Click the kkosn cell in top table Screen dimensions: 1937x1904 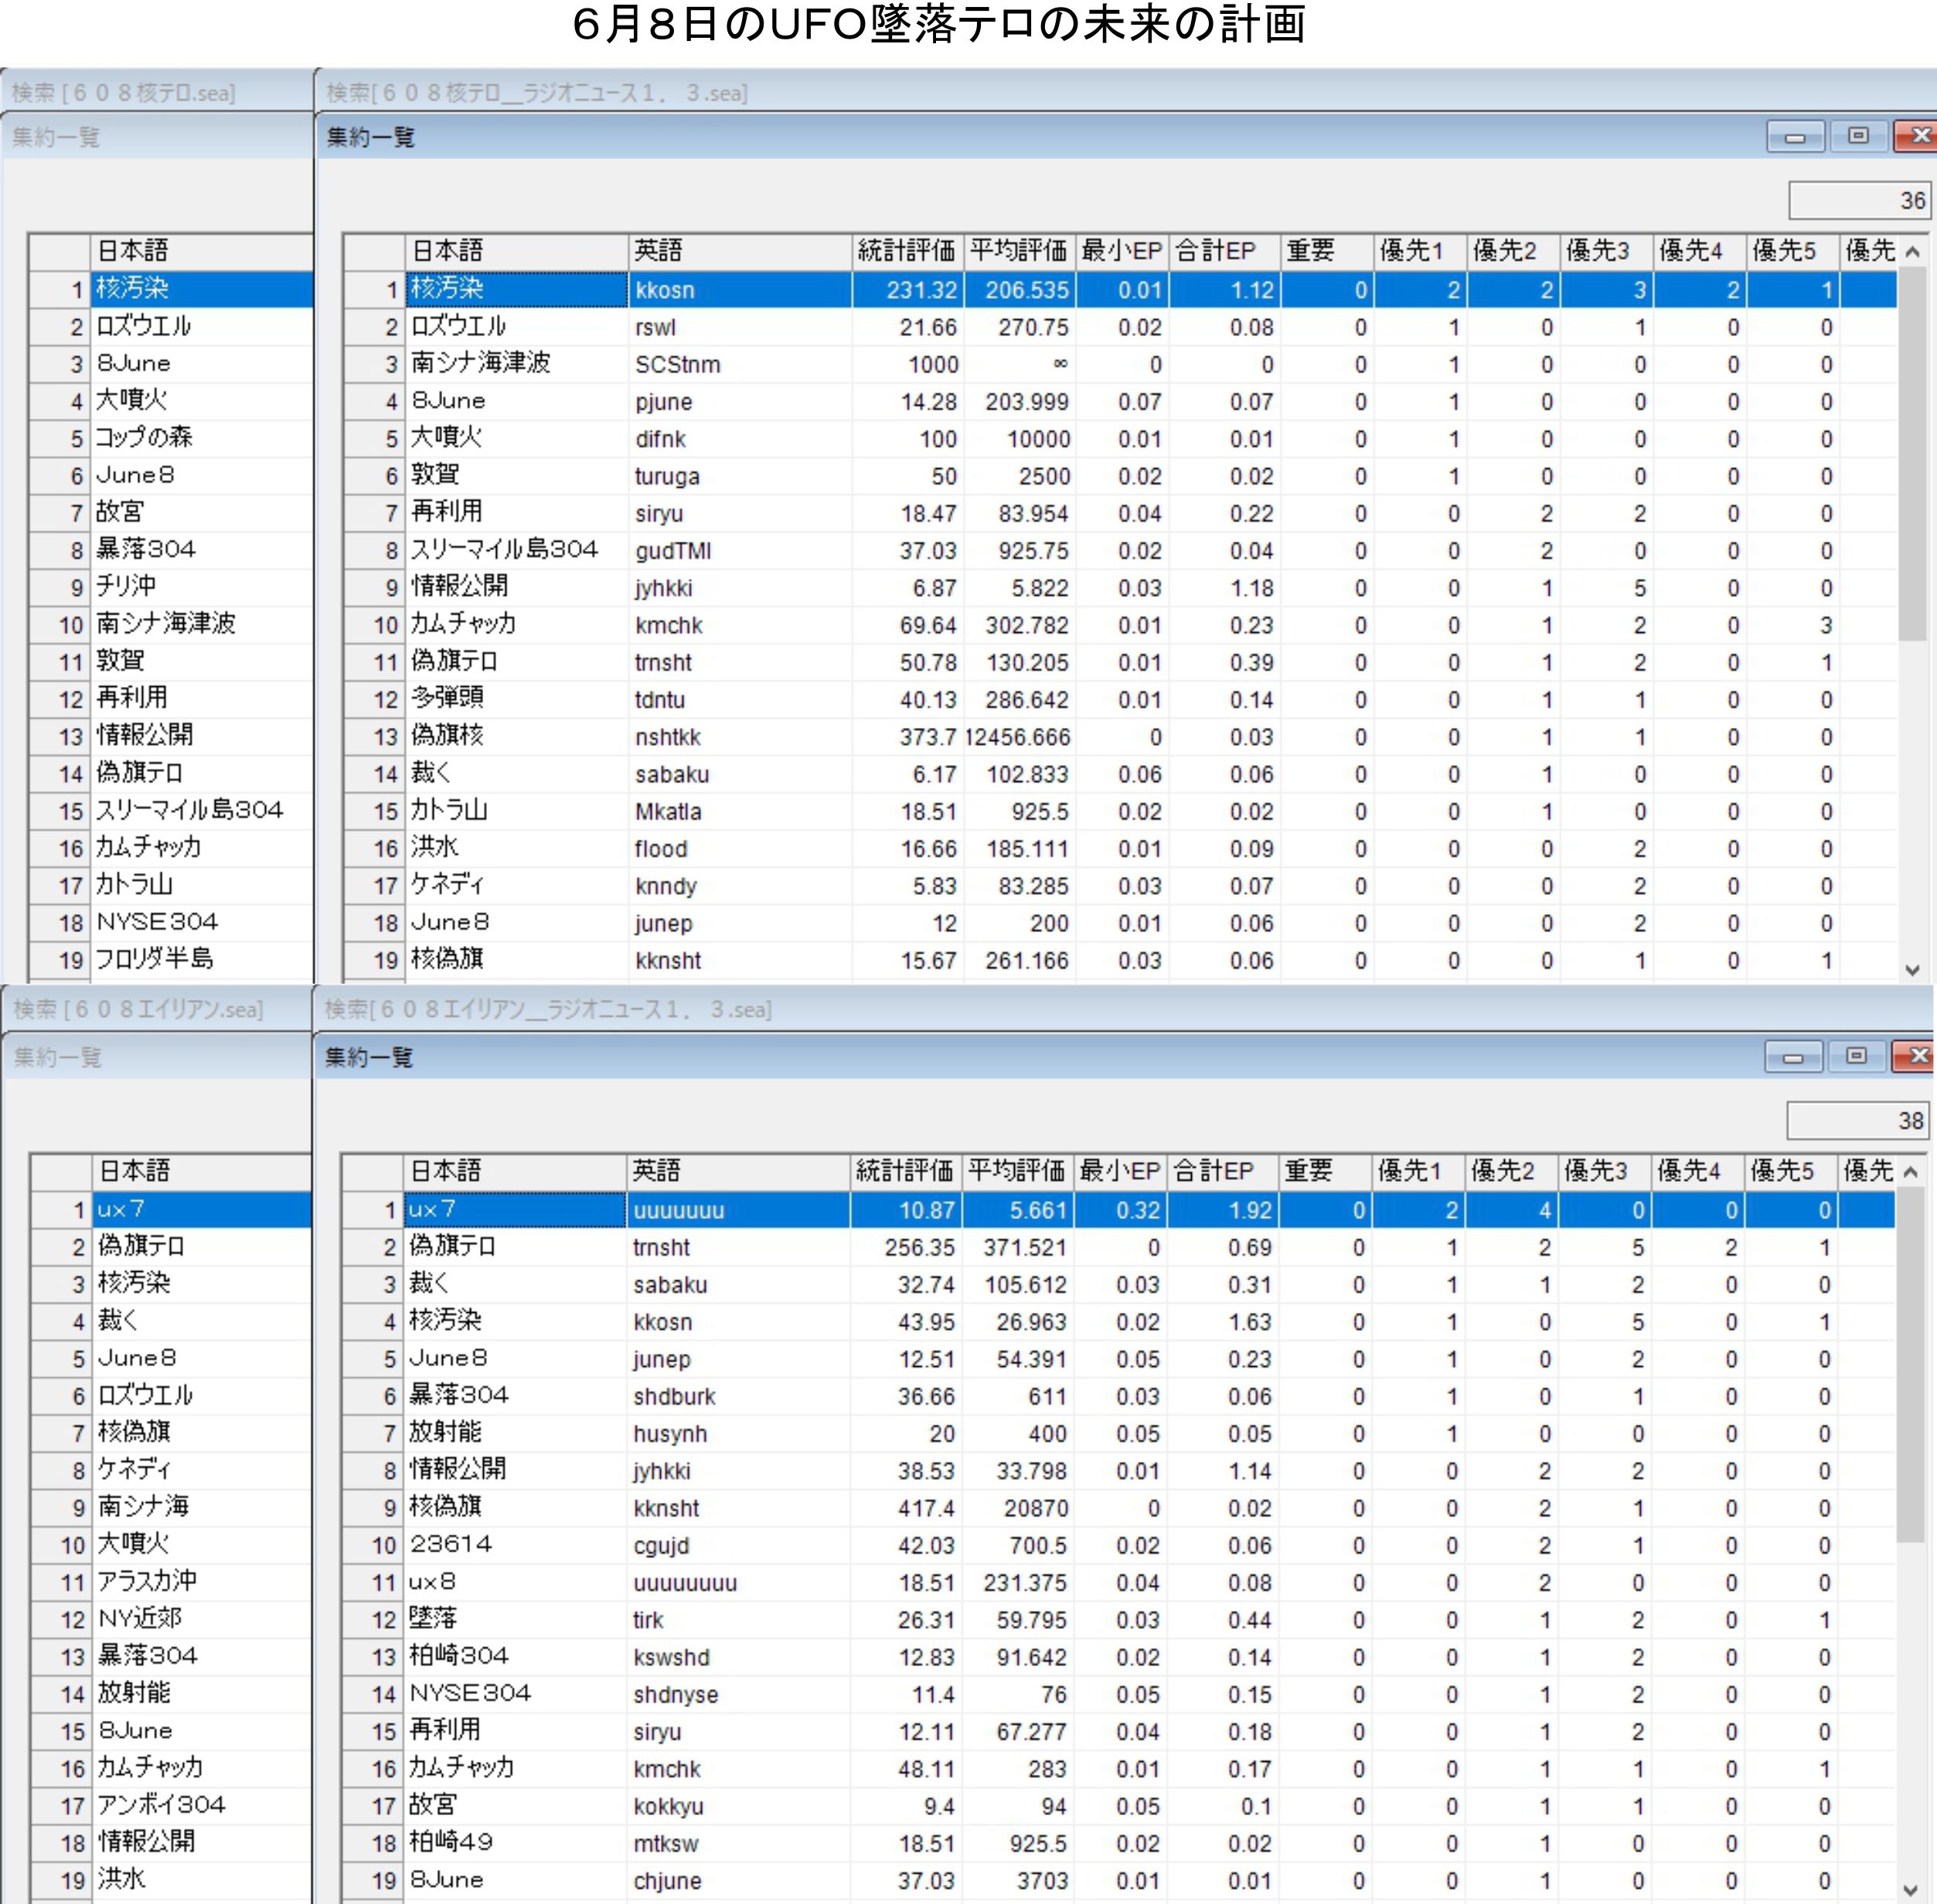tap(740, 290)
